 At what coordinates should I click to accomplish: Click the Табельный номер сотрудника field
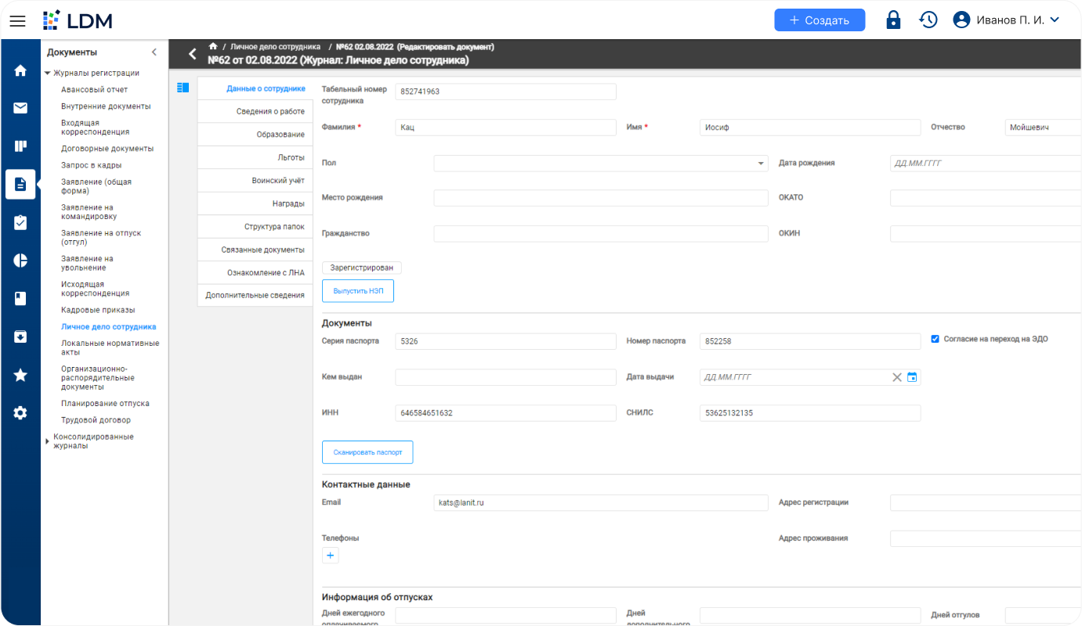point(505,92)
